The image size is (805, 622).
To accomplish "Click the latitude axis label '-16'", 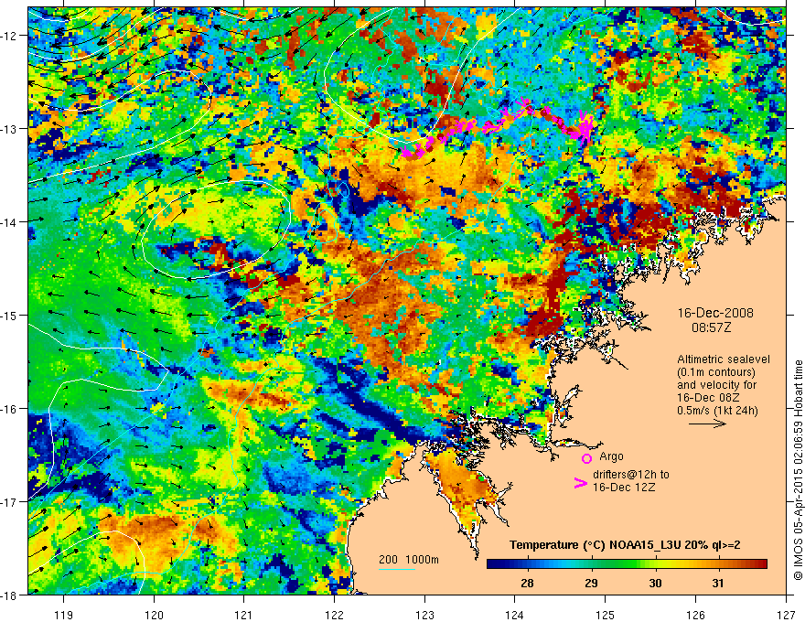I will tap(9, 409).
